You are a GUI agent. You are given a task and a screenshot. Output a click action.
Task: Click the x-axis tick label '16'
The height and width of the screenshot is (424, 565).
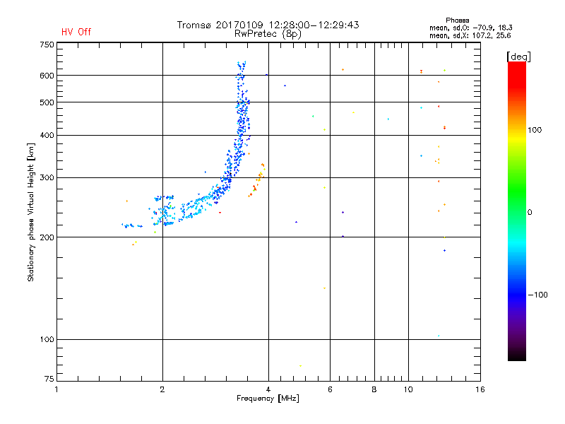480,389
